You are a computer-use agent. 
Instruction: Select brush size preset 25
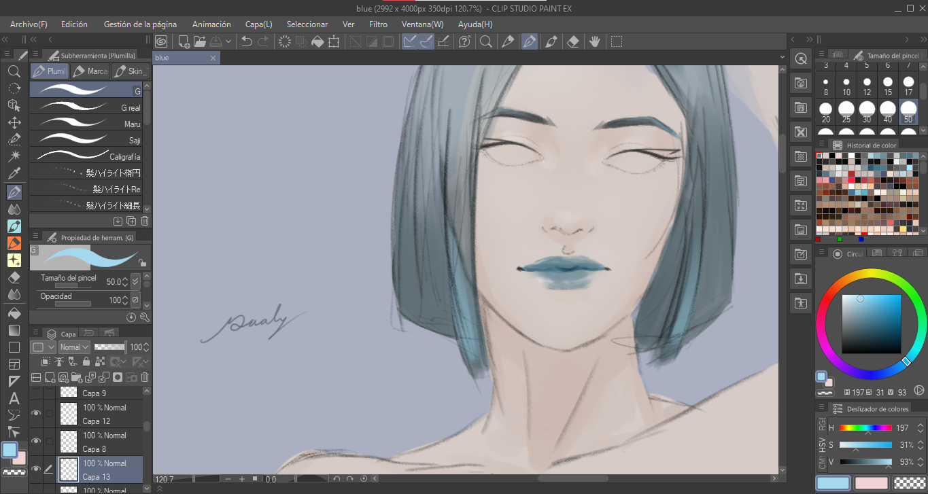pyautogui.click(x=846, y=113)
